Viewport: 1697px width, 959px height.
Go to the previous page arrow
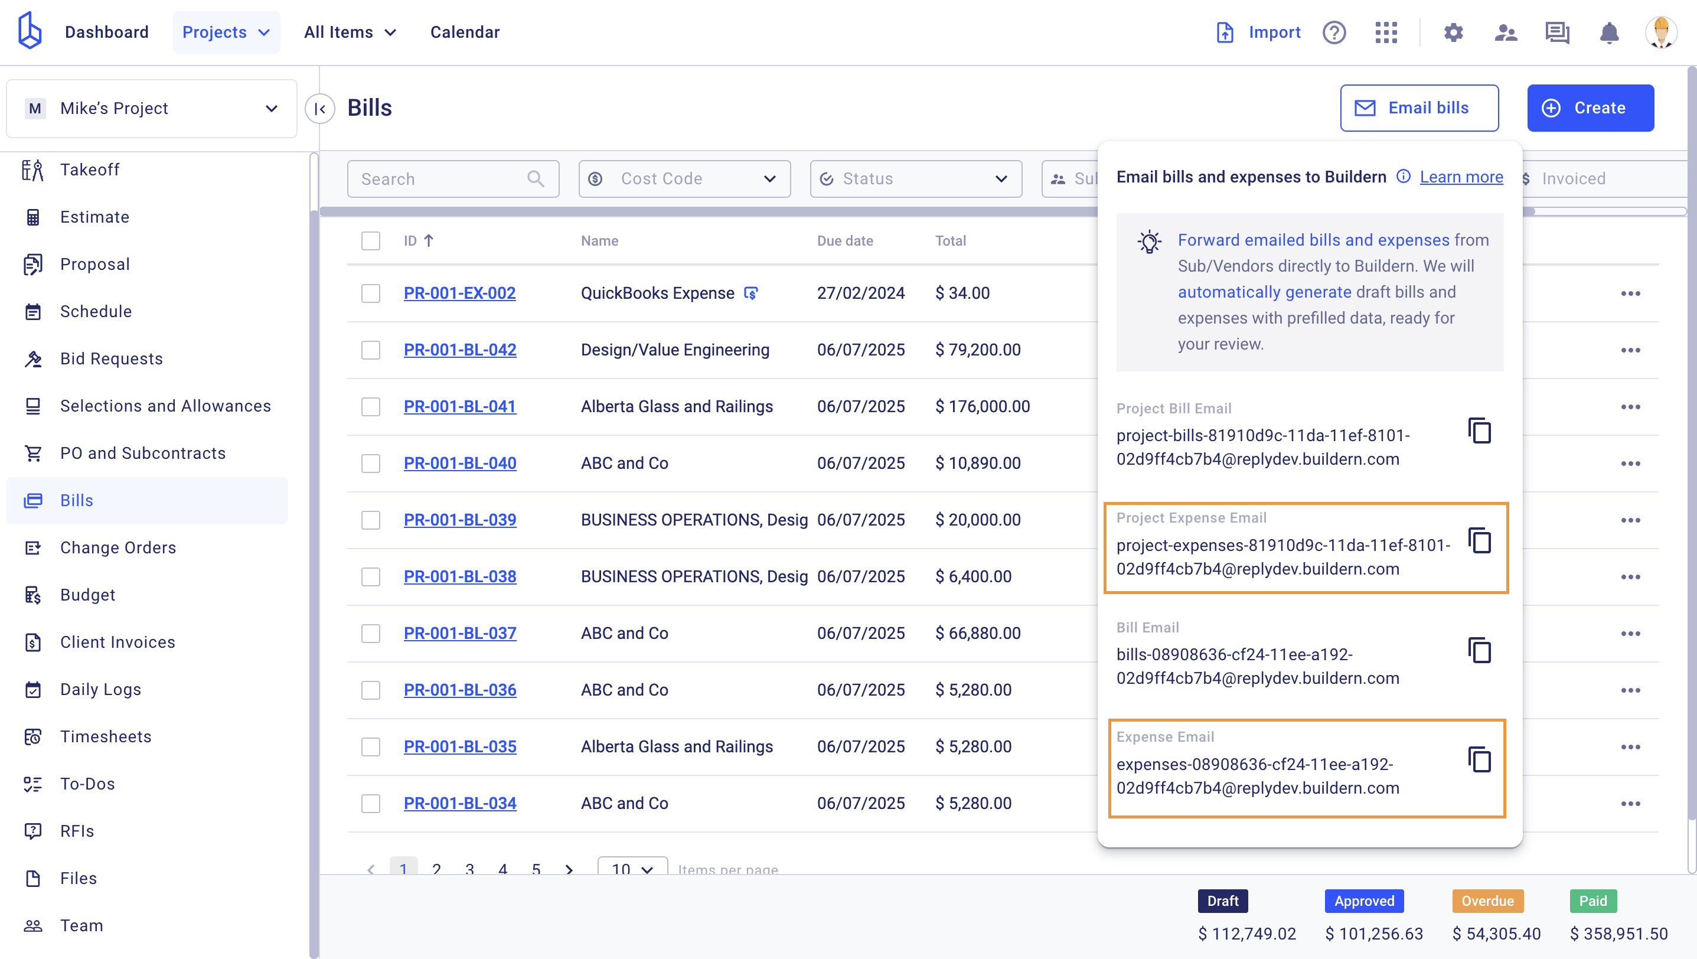pos(371,869)
